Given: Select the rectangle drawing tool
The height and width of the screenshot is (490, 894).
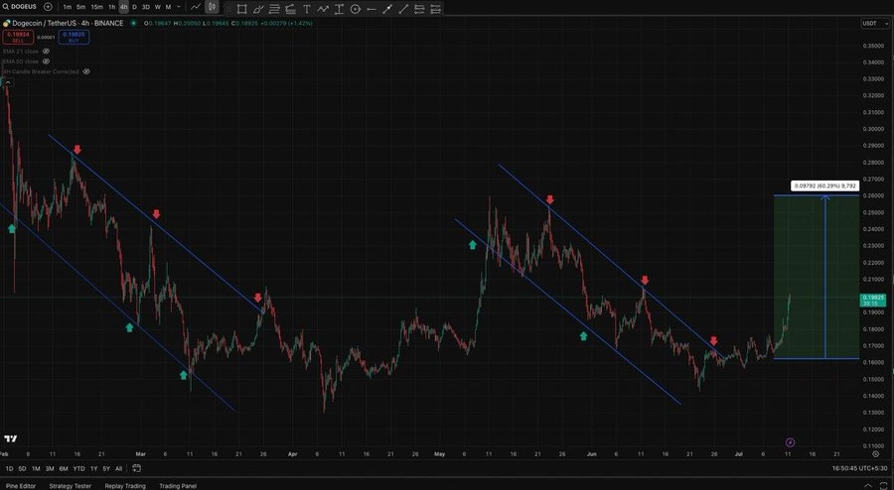Looking at the screenshot, I should (x=241, y=9).
